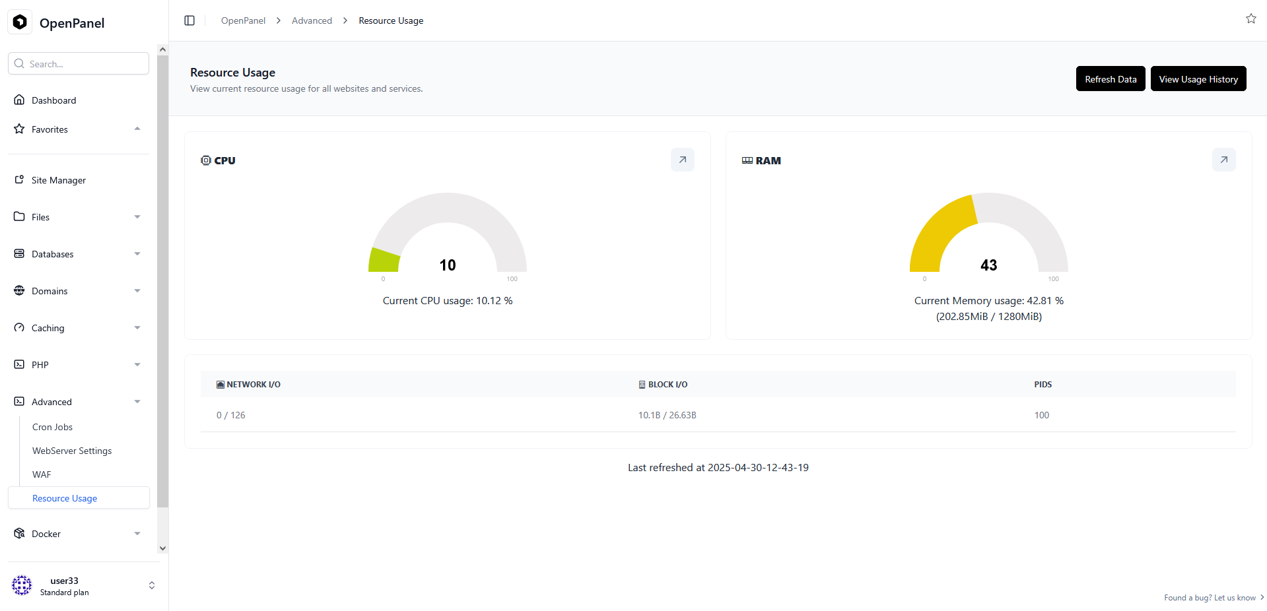Screen dimensions: 1267x611
Task: Click in the sidebar Search field
Action: point(79,64)
